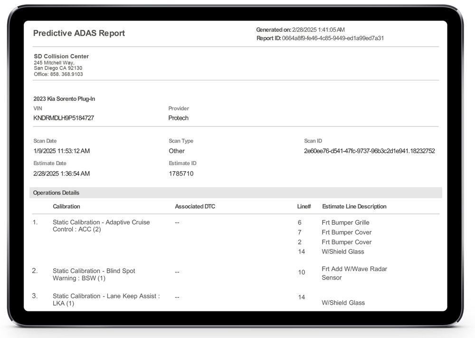Click the Scan Date label
This screenshot has width=475, height=338.
tap(45, 141)
